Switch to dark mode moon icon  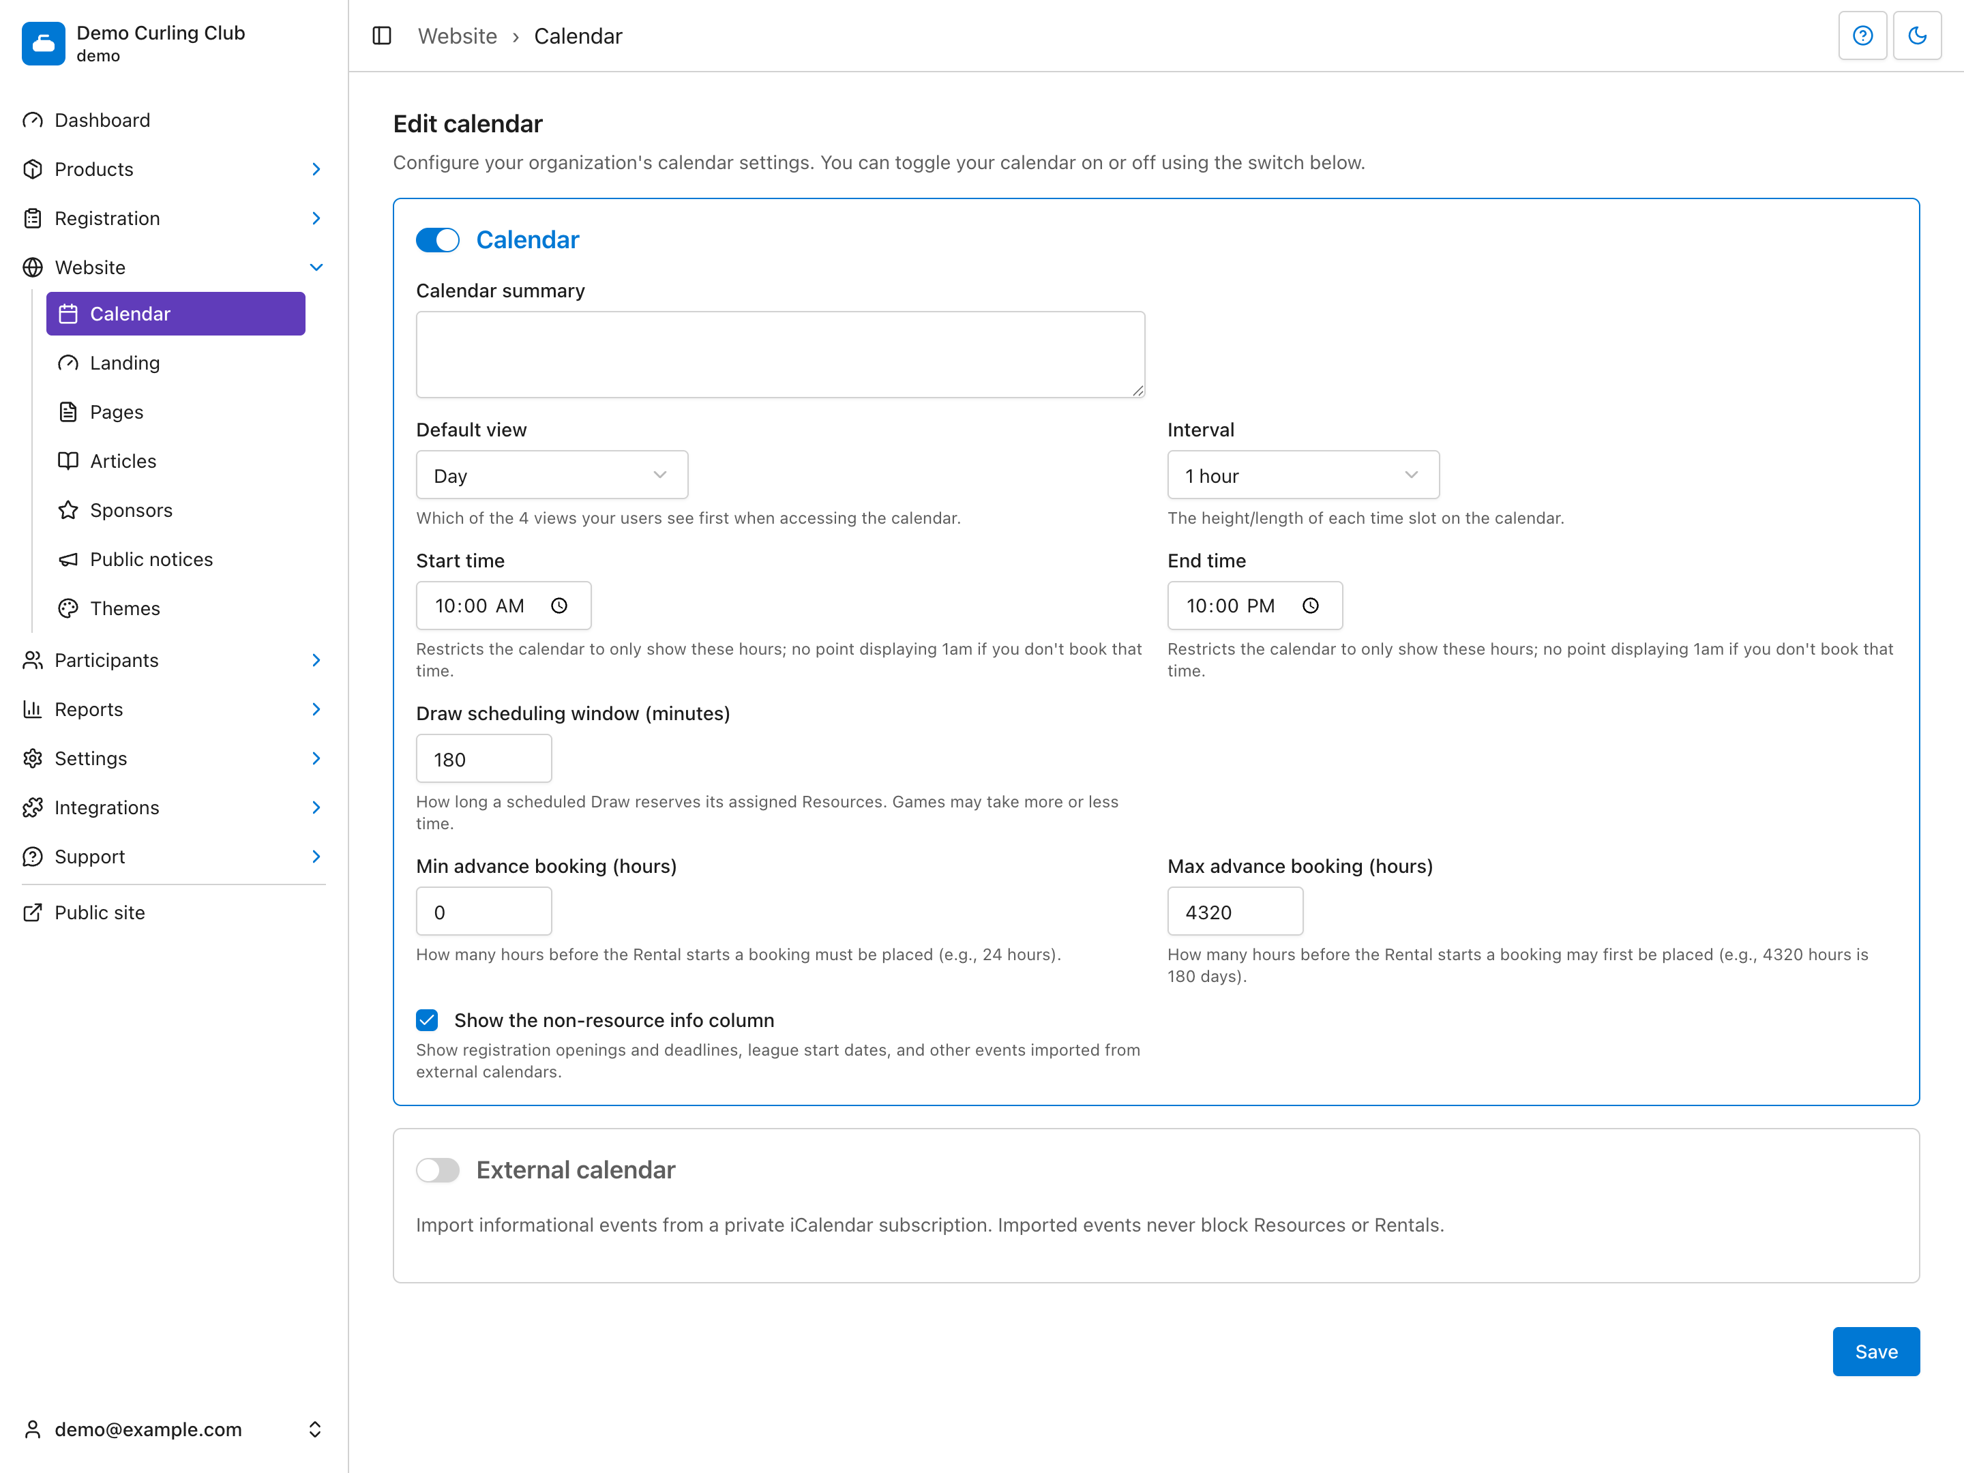(1917, 35)
